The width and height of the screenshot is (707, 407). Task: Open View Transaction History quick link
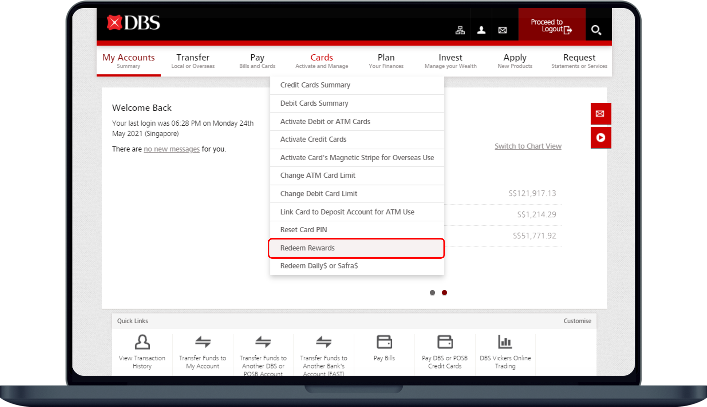pos(142,352)
